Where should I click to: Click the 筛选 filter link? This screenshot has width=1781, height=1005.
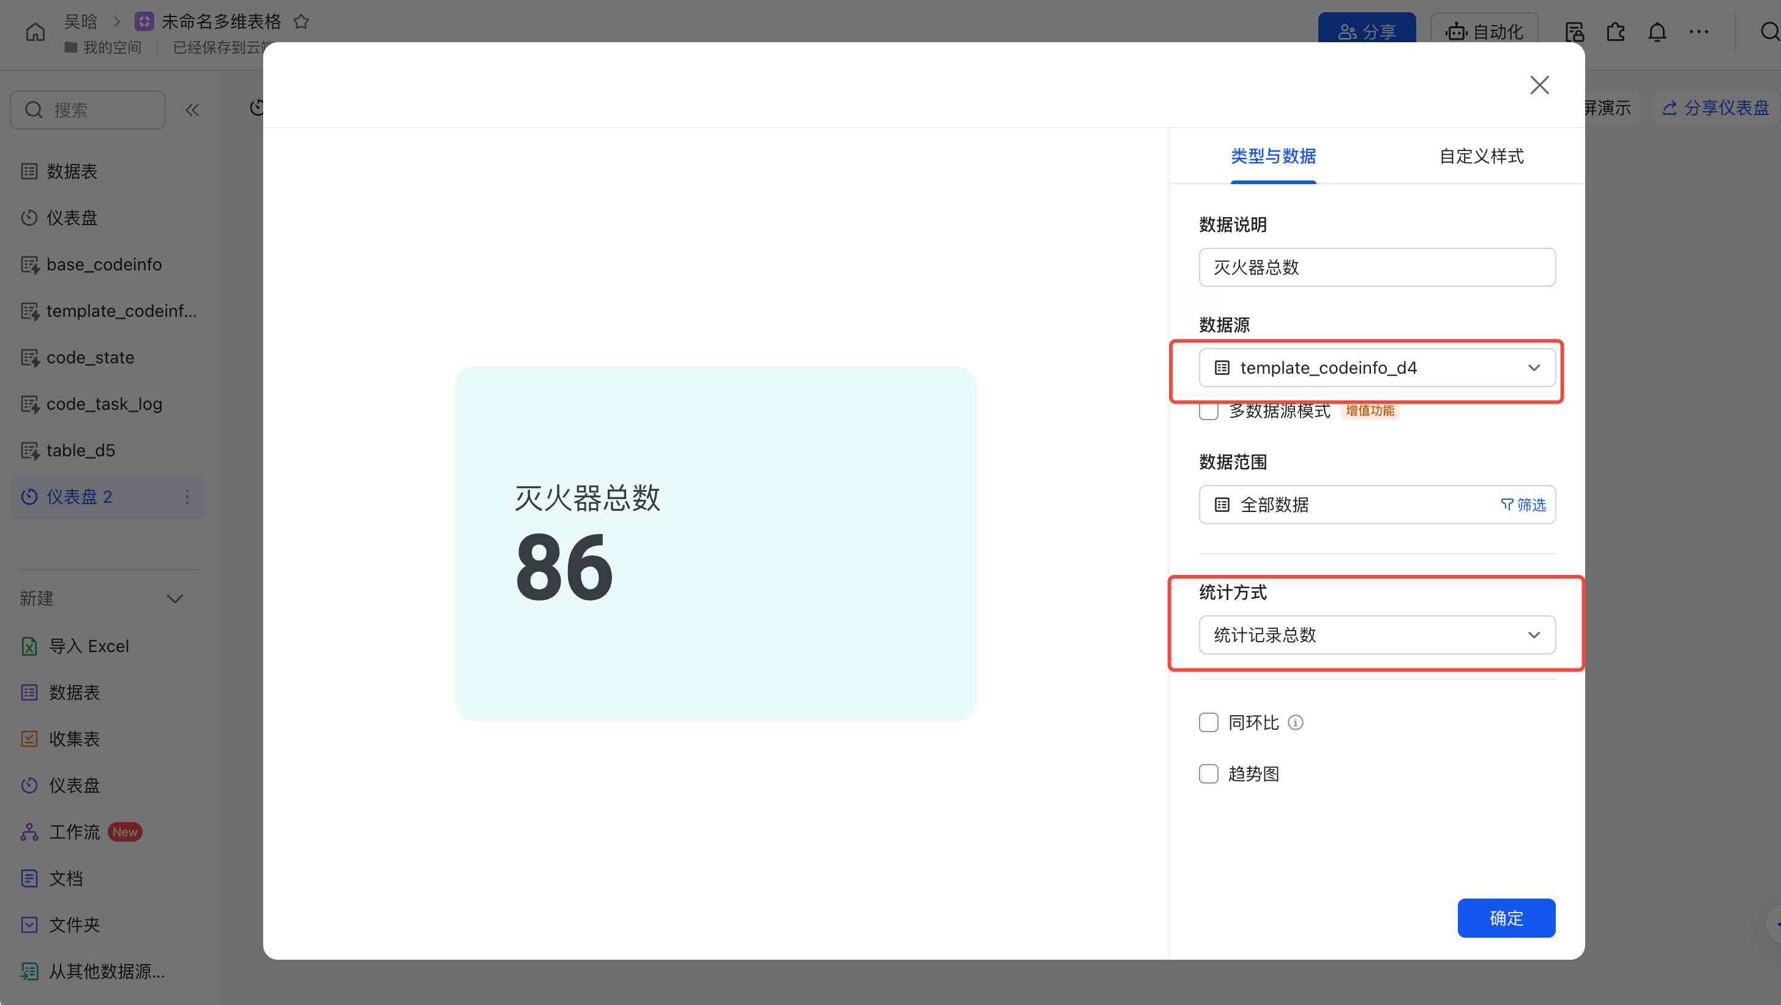tap(1523, 505)
